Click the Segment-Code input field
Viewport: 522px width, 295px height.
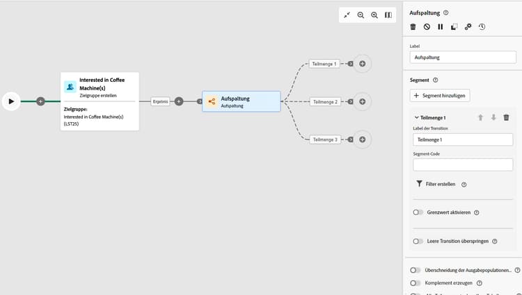463,165
